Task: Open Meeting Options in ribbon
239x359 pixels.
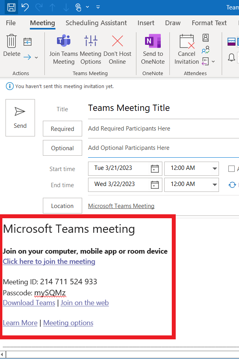Action: click(x=90, y=49)
